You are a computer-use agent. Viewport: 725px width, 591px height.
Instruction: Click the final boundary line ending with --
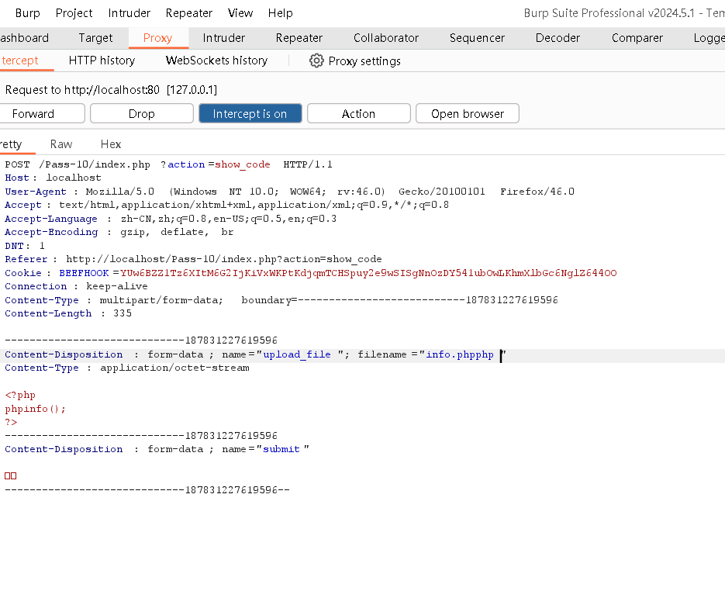pyautogui.click(x=147, y=490)
